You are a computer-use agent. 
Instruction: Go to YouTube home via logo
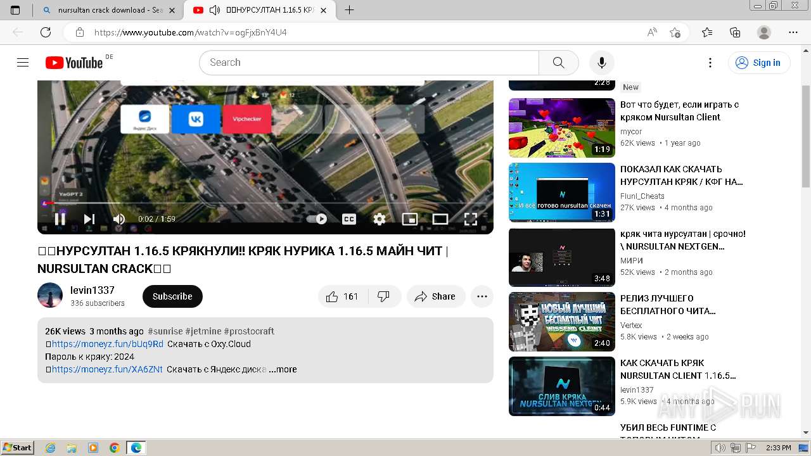[x=74, y=62]
